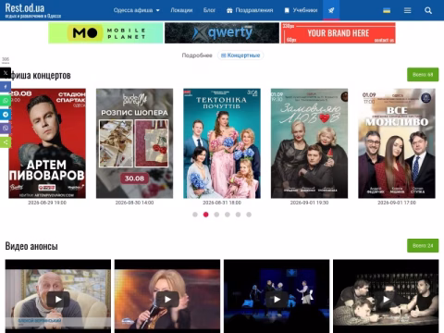Play the first video with bald man
This screenshot has width=444, height=333.
click(58, 299)
